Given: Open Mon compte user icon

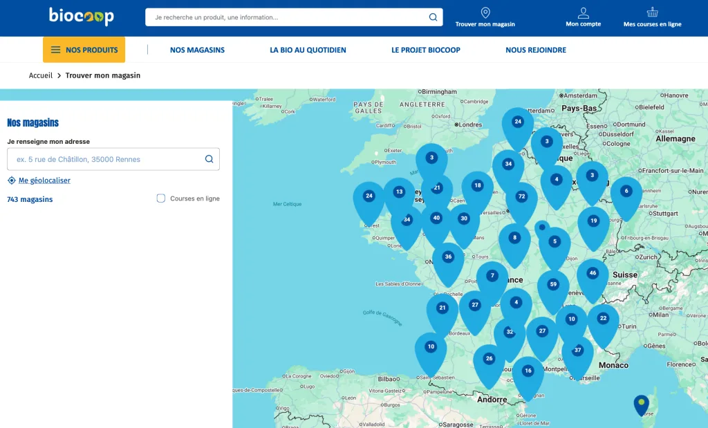Looking at the screenshot, I should (x=583, y=13).
